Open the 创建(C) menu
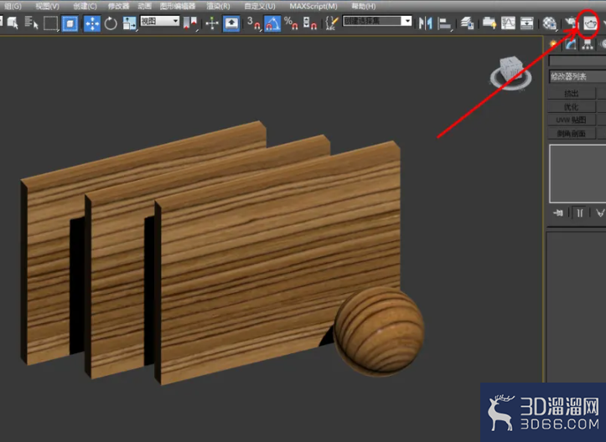This screenshot has width=606, height=442. [x=85, y=6]
